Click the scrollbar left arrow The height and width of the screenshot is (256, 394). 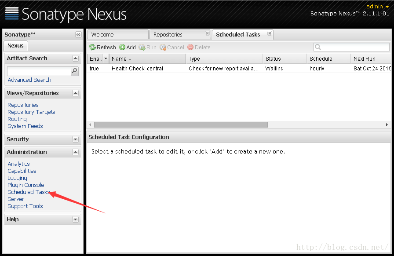coord(91,125)
